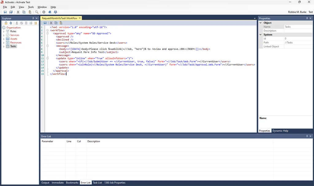Click the Save icon in the main toolbar

[5, 12]
